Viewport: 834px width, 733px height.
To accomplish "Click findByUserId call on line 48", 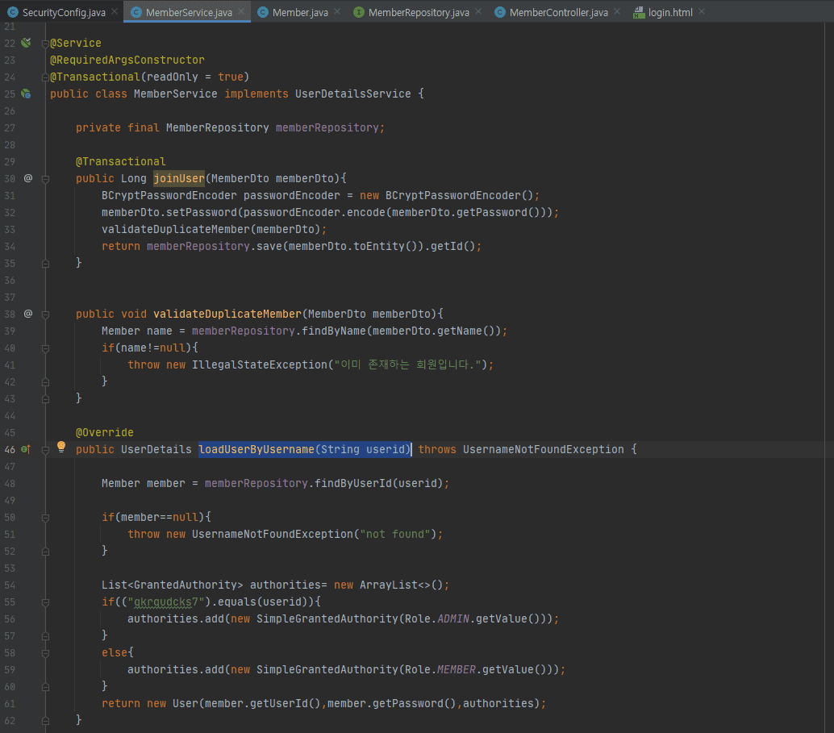I will tap(353, 483).
